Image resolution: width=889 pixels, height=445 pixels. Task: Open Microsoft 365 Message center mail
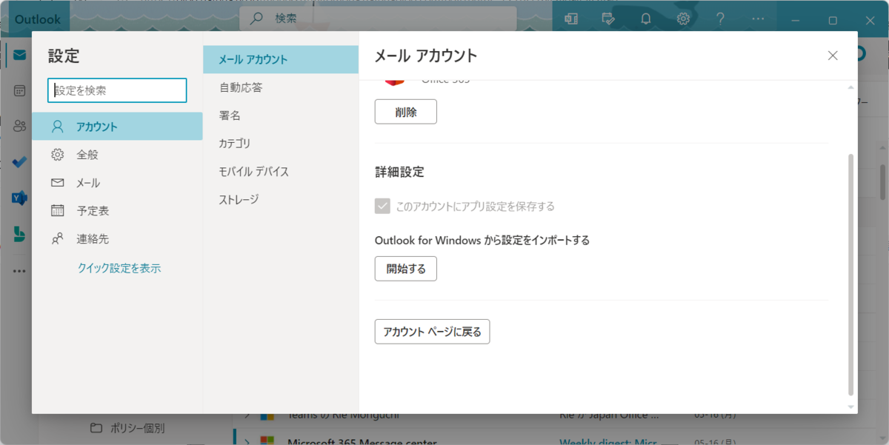click(362, 442)
